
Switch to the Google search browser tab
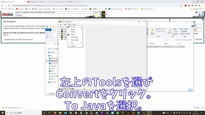65,2
